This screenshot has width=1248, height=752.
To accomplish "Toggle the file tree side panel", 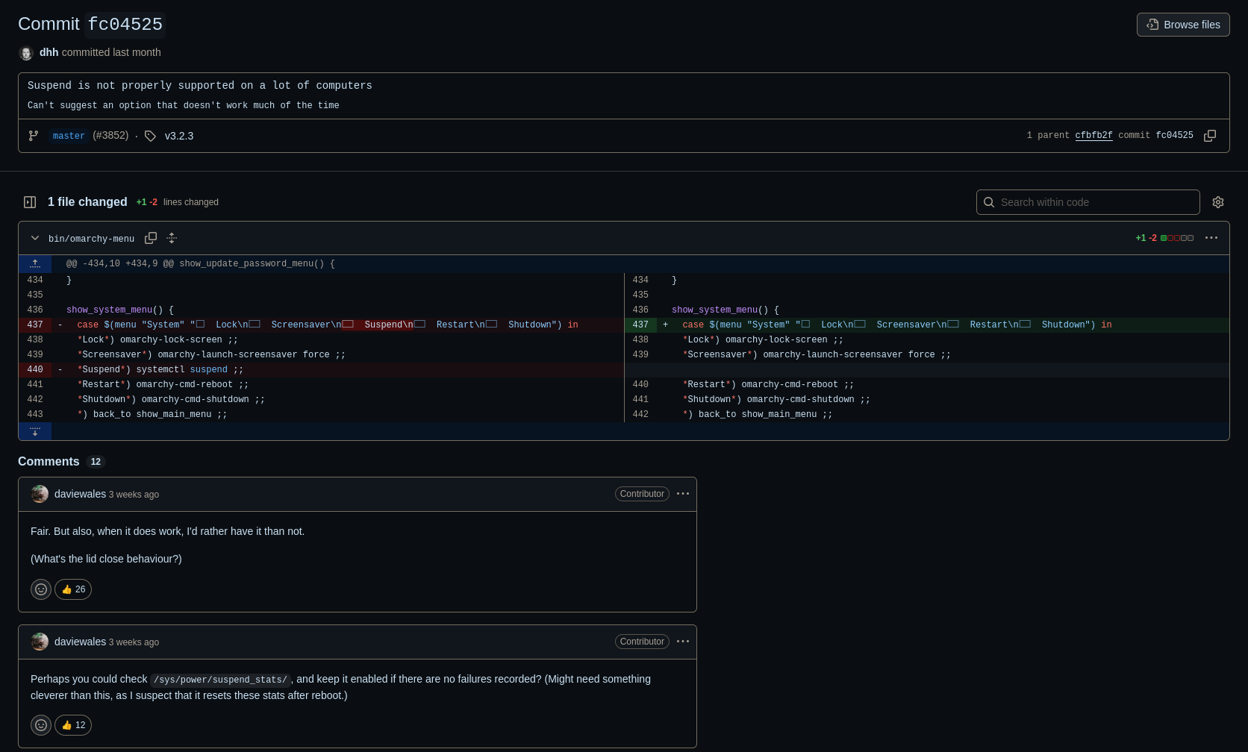I will [x=30, y=202].
